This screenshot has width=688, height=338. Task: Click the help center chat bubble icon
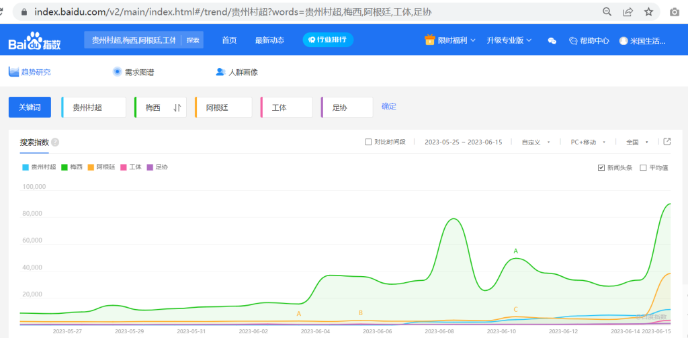[573, 40]
